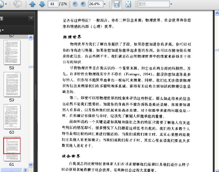The width and height of the screenshot is (219, 172).
Task: Click the total page count 276 label
Action: pyautogui.click(x=63, y=4)
